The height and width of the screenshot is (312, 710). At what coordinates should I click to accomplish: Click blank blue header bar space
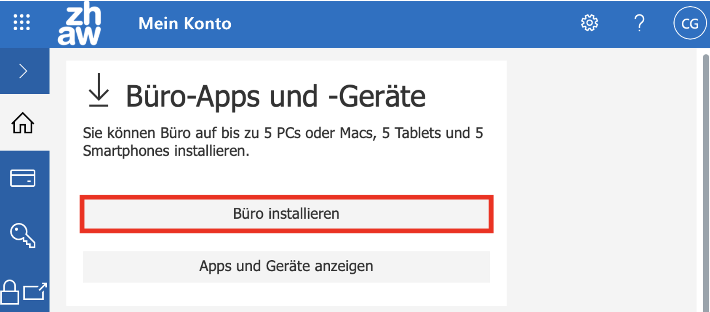[x=400, y=24]
